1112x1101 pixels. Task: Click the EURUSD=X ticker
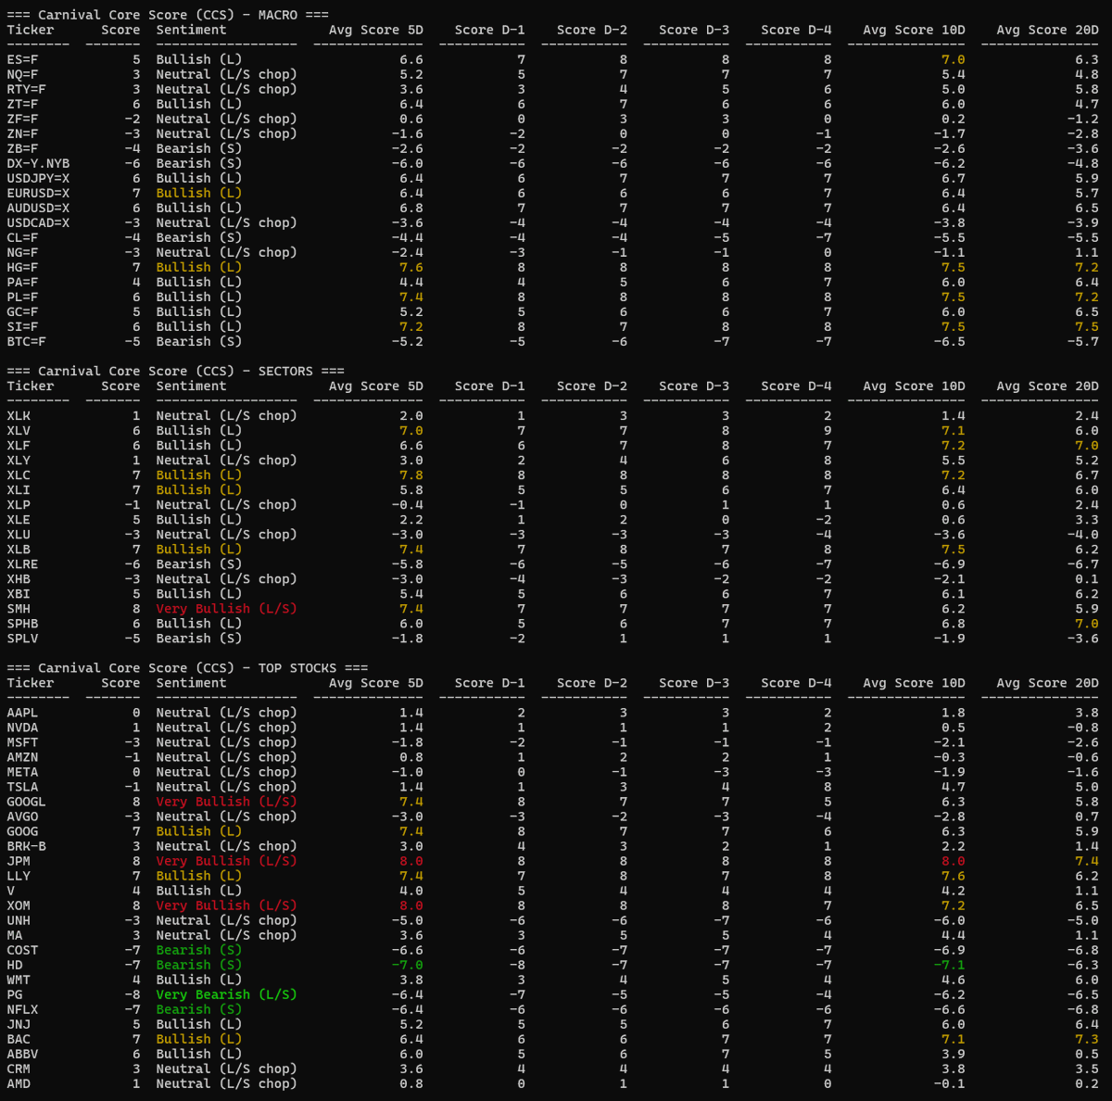point(38,193)
